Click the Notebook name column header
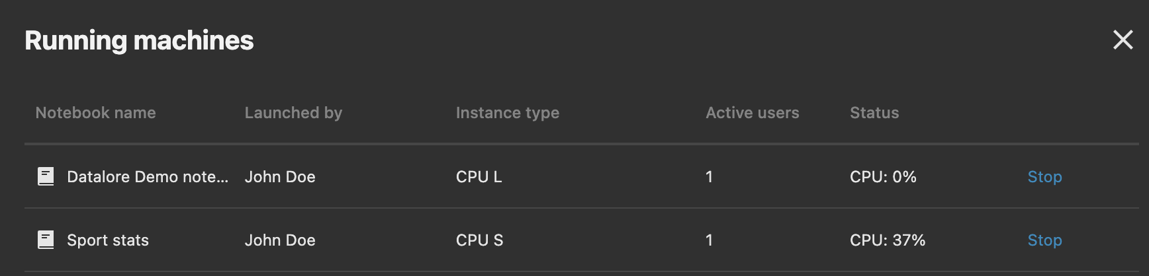 pyautogui.click(x=95, y=113)
